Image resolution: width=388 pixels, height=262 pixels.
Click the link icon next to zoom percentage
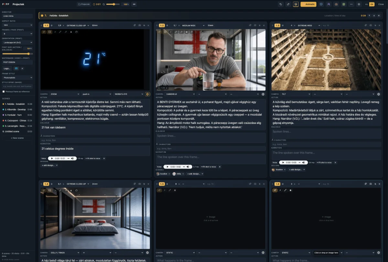point(134,4)
